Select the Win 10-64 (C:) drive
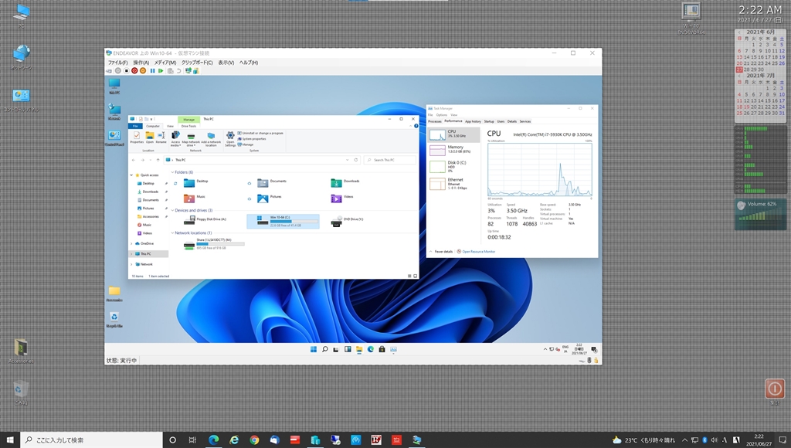791x448 pixels. 283,222
